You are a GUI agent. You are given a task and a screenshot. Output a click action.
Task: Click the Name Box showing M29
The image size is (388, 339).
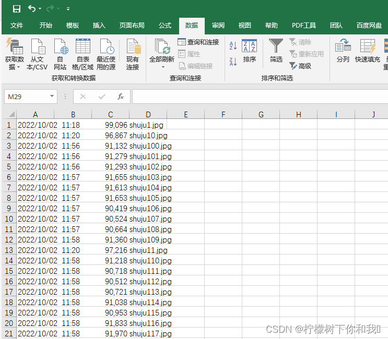tap(27, 96)
